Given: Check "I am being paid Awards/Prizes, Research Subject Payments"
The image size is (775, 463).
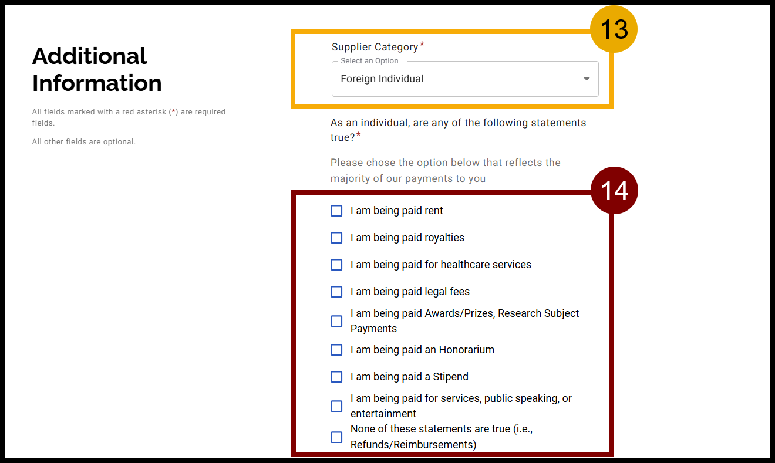Looking at the screenshot, I should click(x=336, y=320).
